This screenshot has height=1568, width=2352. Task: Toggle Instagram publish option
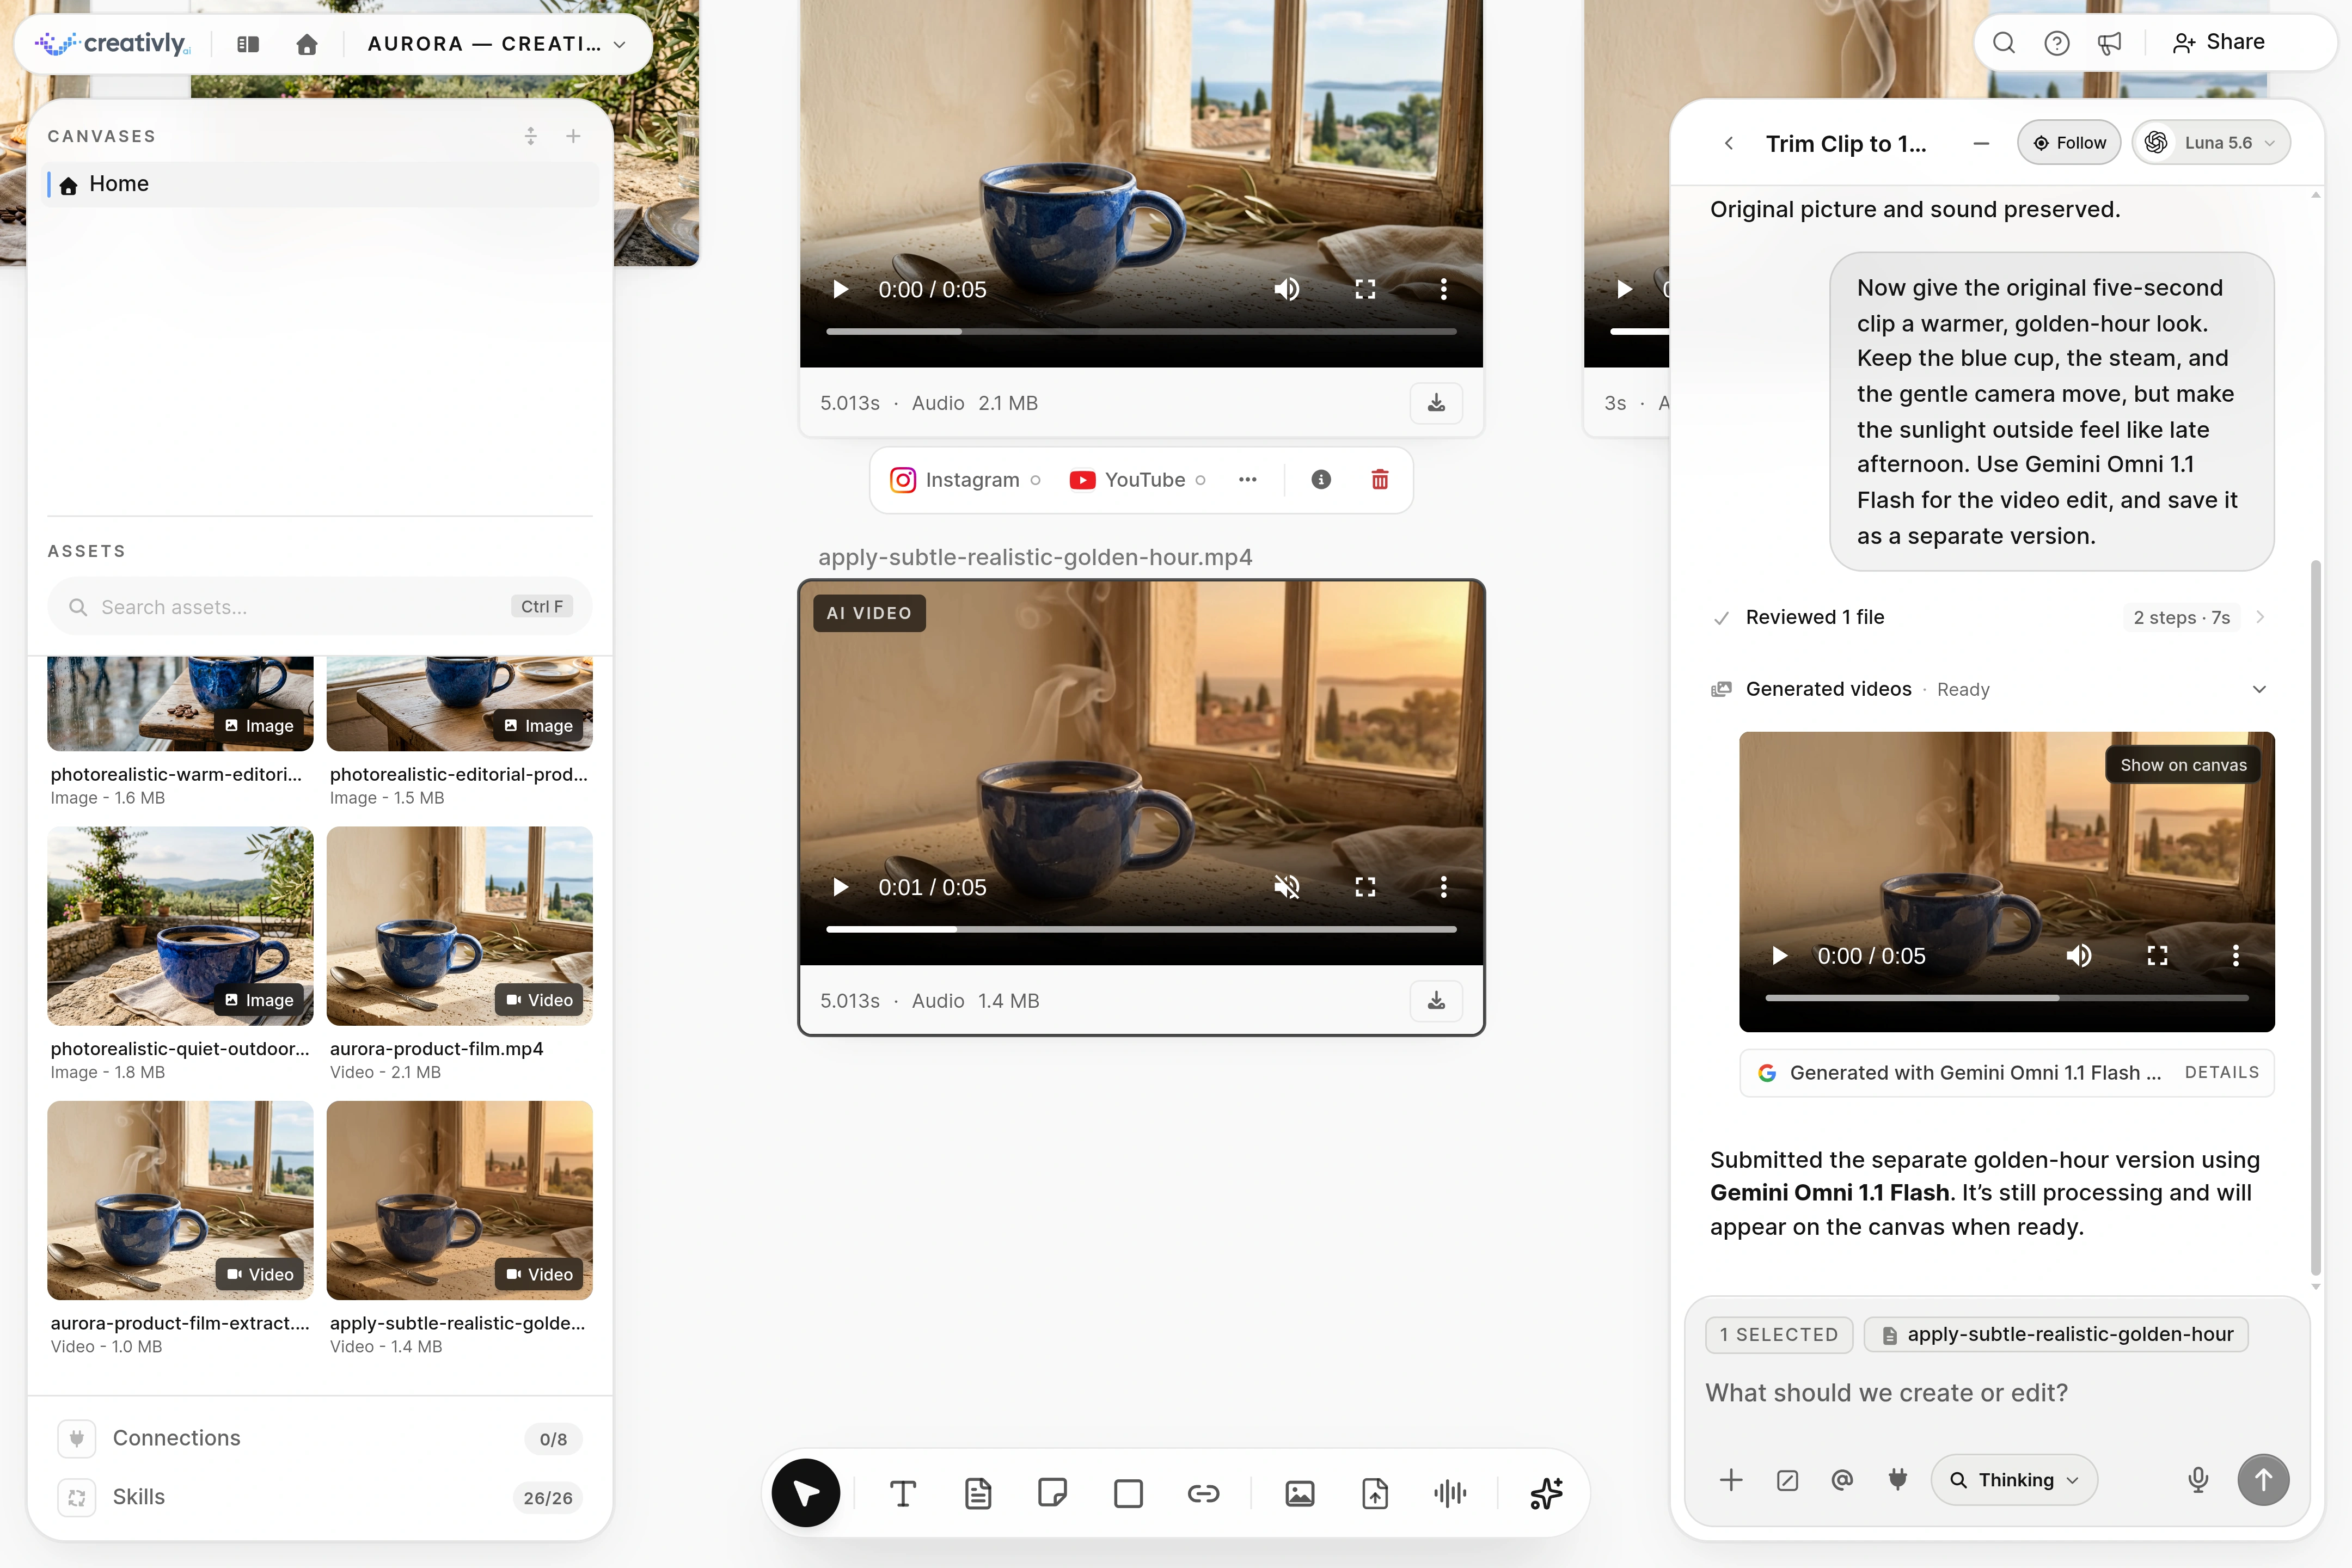(x=964, y=480)
